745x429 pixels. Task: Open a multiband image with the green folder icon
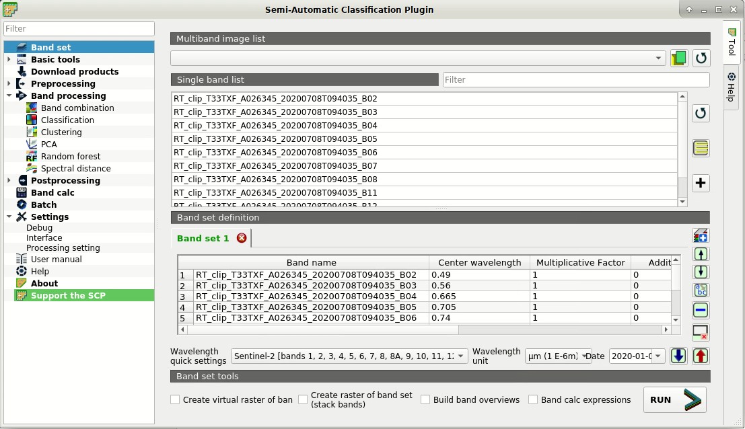click(x=678, y=58)
